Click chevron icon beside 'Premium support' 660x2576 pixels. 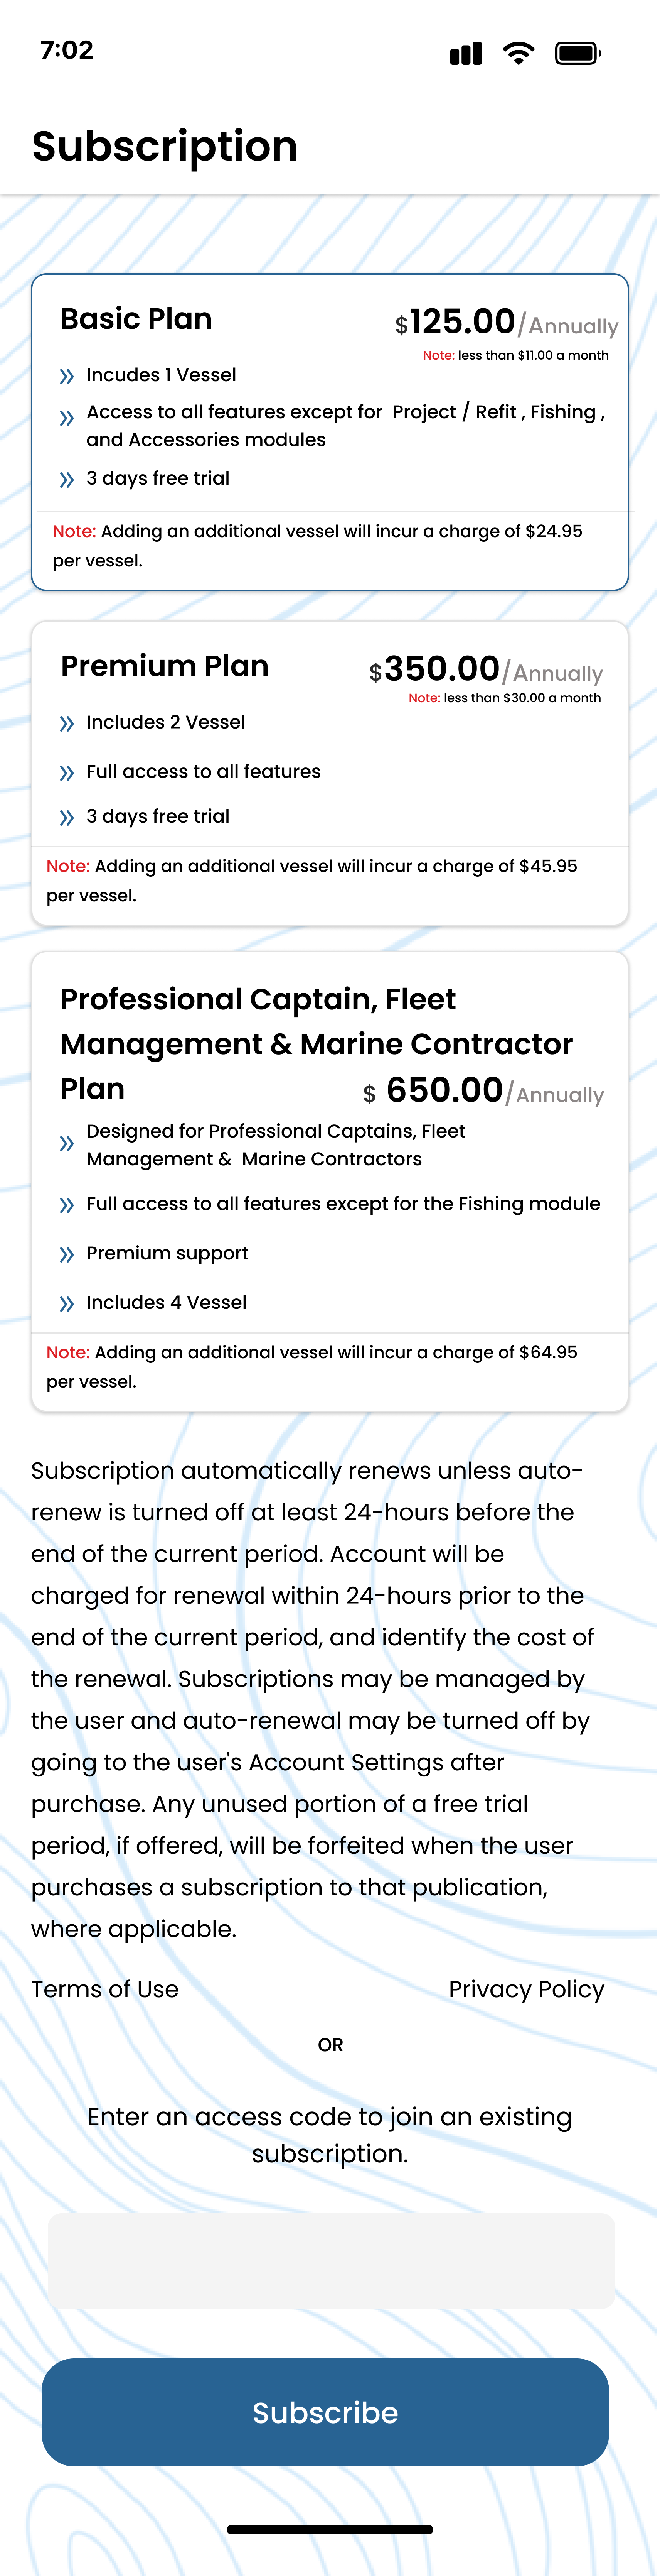67,1254
